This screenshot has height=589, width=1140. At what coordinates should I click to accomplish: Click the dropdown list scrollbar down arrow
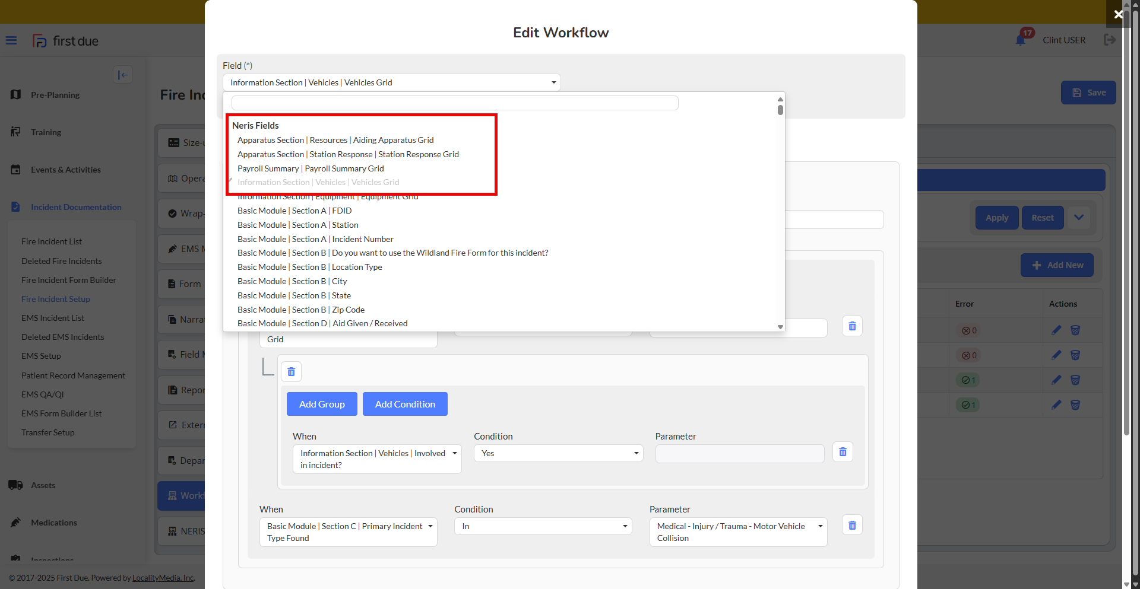point(780,327)
